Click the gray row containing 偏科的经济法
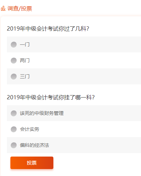Image resolution: width=141 pixels, height=176 pixels. click(74, 145)
